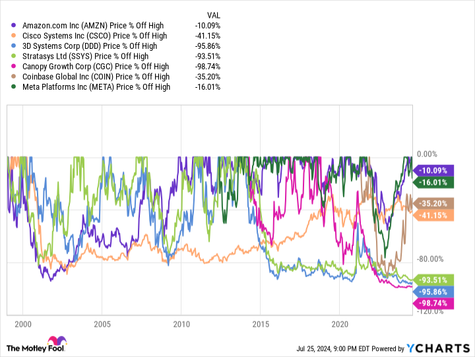The height and width of the screenshot is (357, 475).
Task: Click the dark green Meta legend dot
Action: click(13, 87)
